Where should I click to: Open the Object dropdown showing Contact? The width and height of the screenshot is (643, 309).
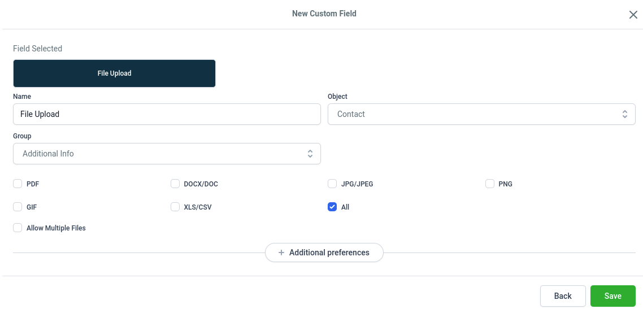click(x=481, y=114)
